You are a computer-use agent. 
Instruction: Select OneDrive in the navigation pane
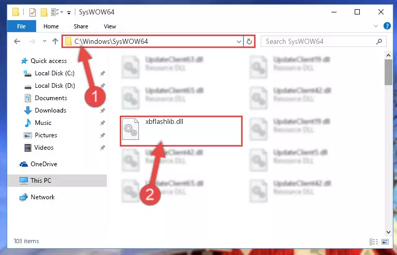pyautogui.click(x=44, y=164)
